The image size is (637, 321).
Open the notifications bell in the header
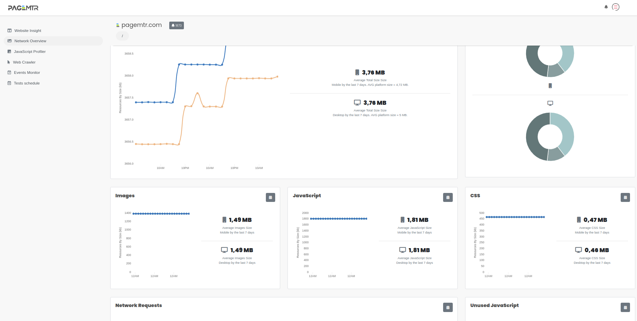click(606, 7)
